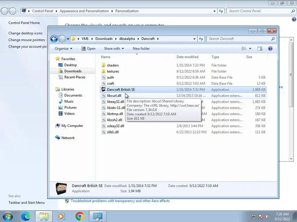Image resolution: width=297 pixels, height=222 pixels.
Task: Select the libssh2.dll file icon
Action: pos(104,120)
